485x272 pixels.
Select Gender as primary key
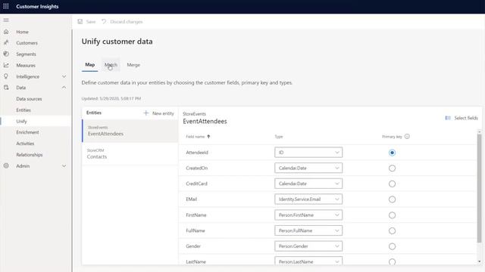click(x=392, y=246)
